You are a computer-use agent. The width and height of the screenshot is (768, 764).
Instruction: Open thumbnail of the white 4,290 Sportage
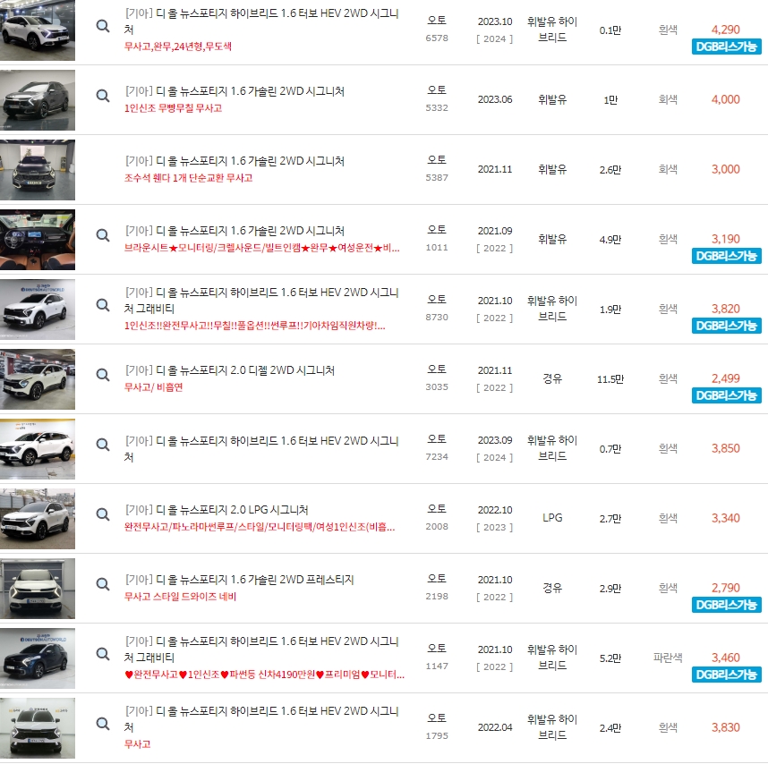click(38, 30)
